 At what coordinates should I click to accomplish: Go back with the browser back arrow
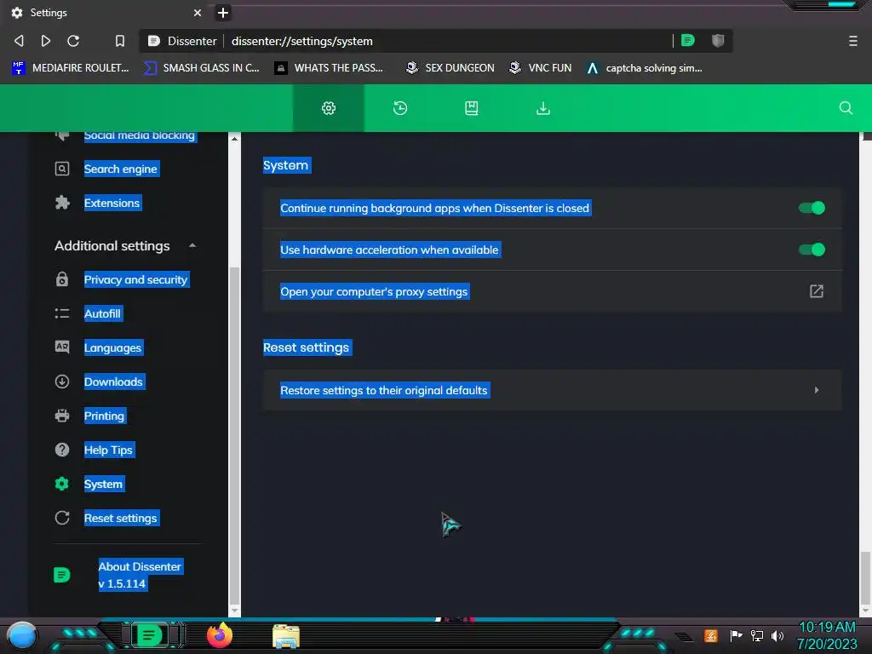[19, 41]
